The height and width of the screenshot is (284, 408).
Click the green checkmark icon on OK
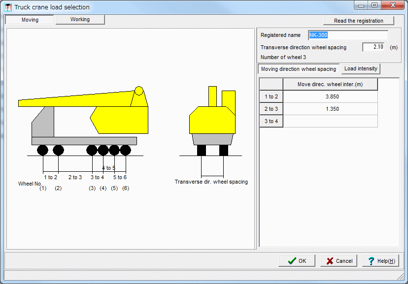(x=292, y=261)
